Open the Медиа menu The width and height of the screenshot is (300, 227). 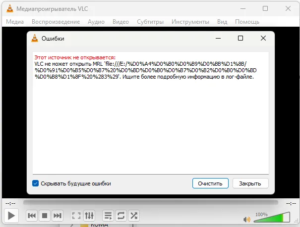coord(15,22)
